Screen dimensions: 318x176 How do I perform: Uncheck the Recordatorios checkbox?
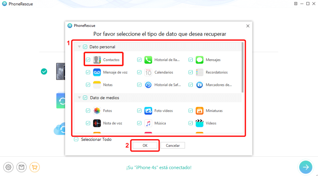[x=190, y=72]
